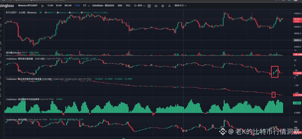Take a chart snapshot with camera icon

click(x=156, y=6)
